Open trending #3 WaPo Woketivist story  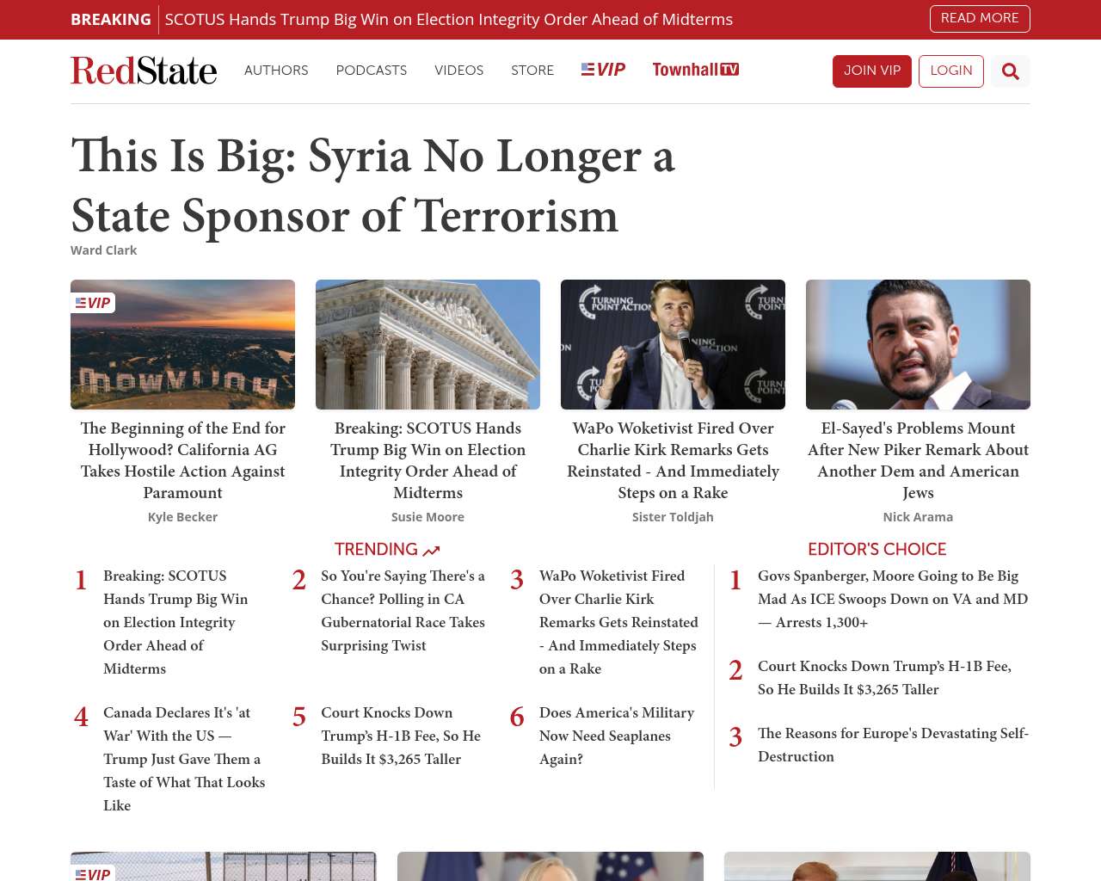pyautogui.click(x=618, y=622)
